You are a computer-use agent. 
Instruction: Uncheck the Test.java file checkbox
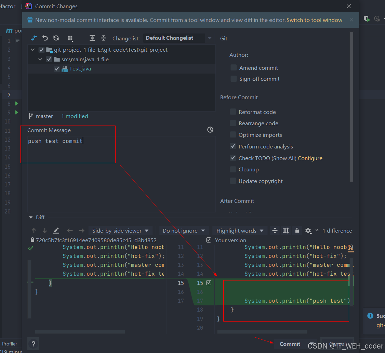tap(57, 69)
